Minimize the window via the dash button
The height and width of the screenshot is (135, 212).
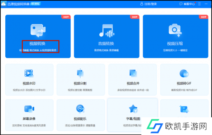coord(206,4)
